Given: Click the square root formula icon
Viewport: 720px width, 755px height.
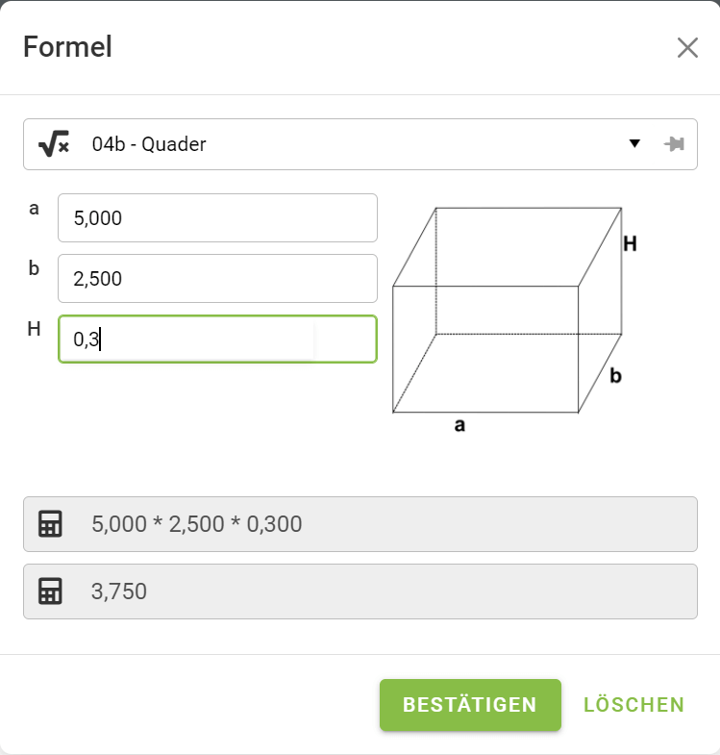Looking at the screenshot, I should click(54, 144).
